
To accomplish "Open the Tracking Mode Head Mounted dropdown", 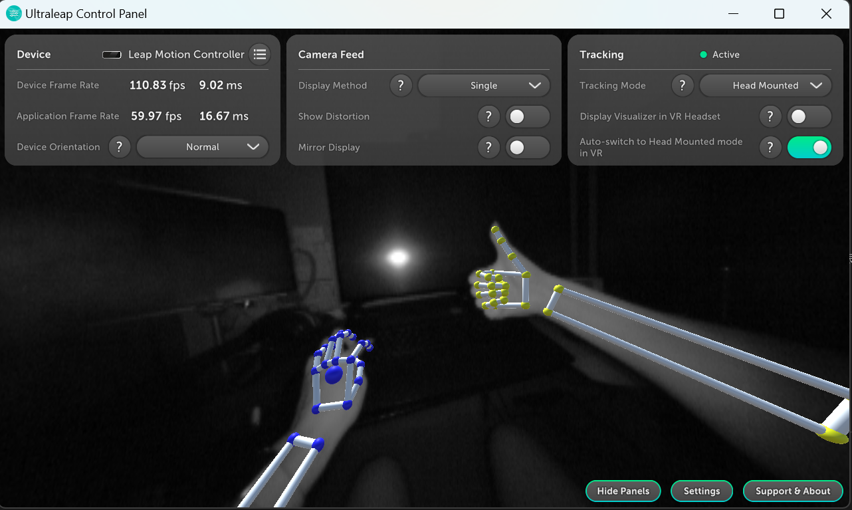I will [x=766, y=86].
